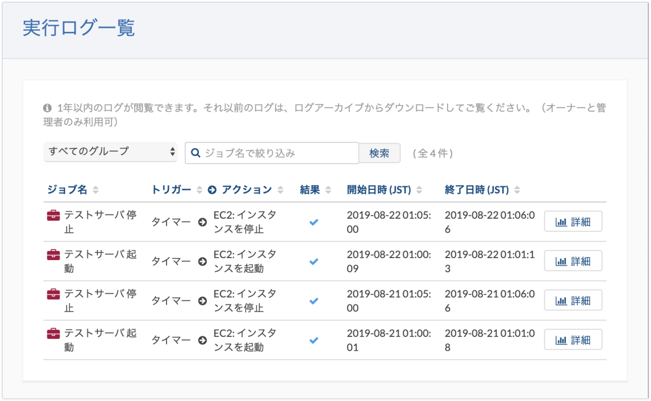Click EC2: インスタンスを停止 in 2019-08-21 row

point(245,301)
